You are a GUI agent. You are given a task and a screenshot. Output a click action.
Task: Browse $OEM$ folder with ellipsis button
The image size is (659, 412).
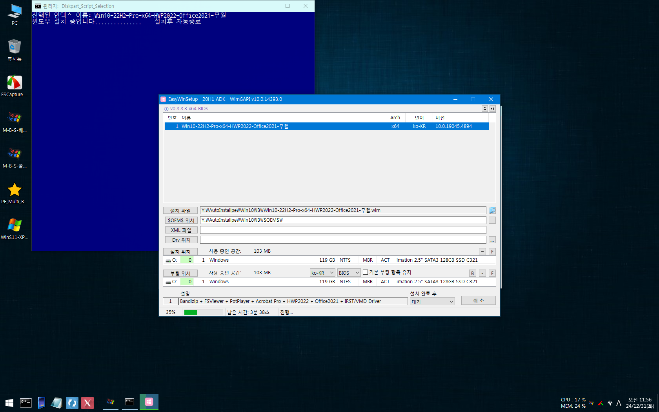[492, 221]
